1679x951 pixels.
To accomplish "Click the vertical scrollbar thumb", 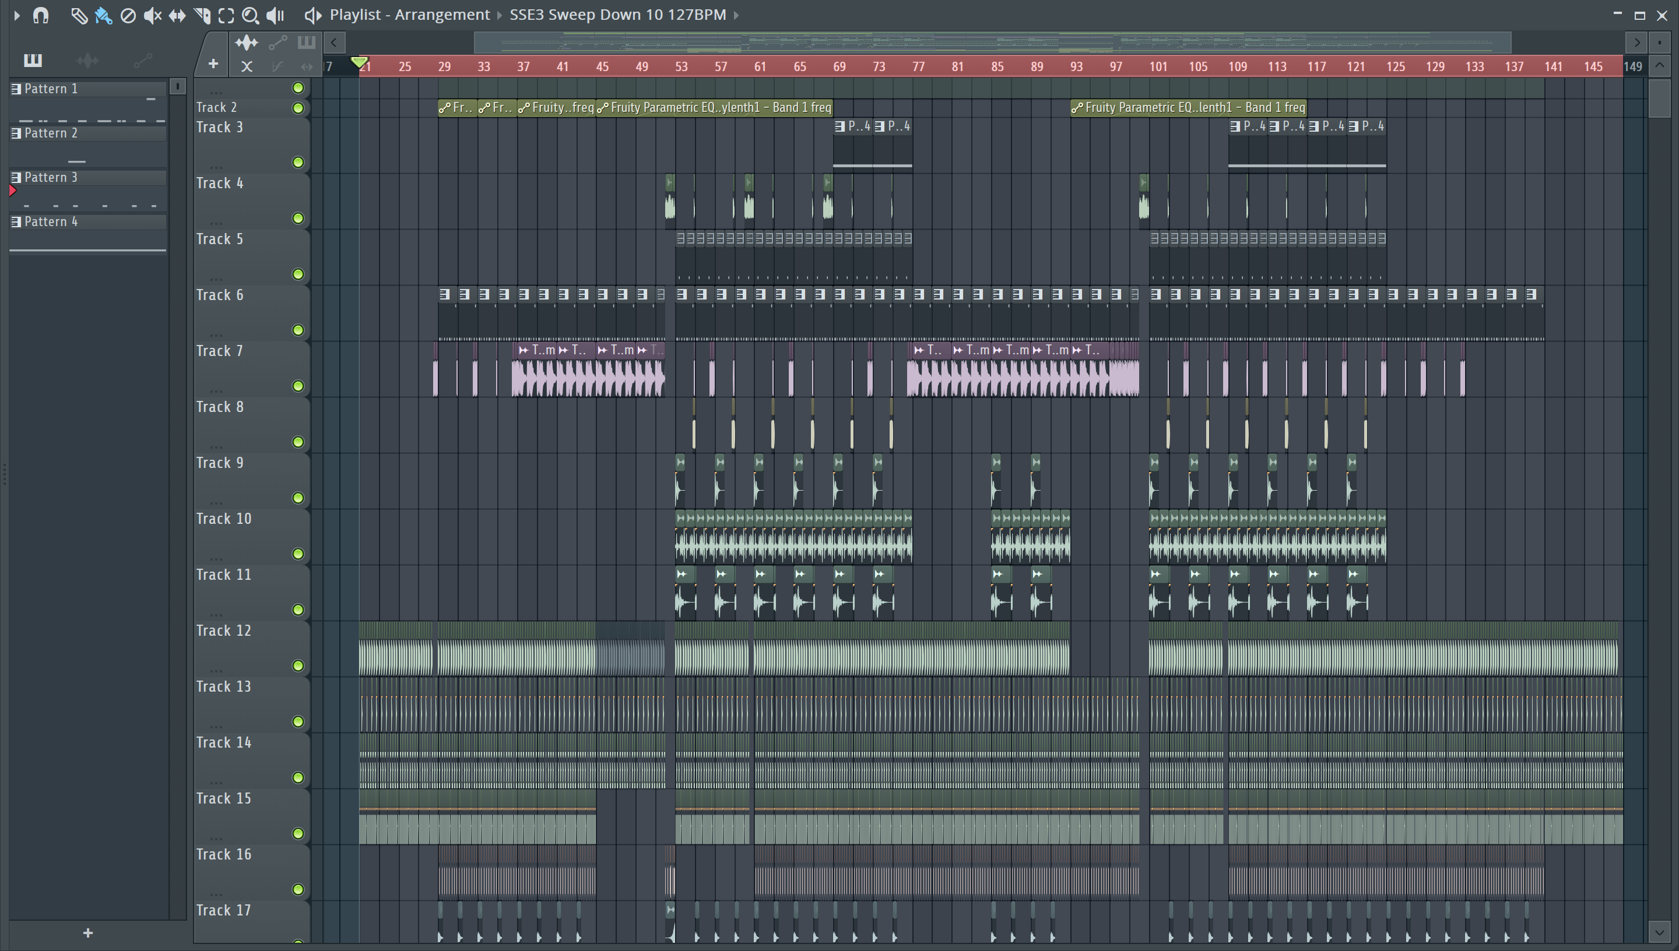I will tap(1660, 98).
